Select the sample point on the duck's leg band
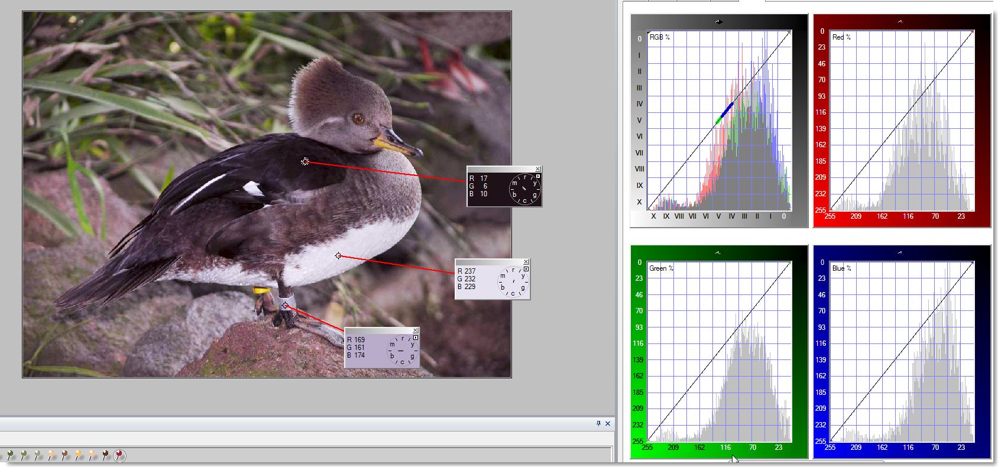The height and width of the screenshot is (467, 998). pyautogui.click(x=285, y=305)
